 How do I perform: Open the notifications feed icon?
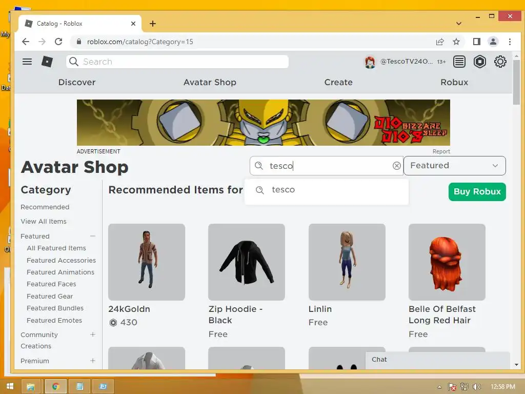459,62
